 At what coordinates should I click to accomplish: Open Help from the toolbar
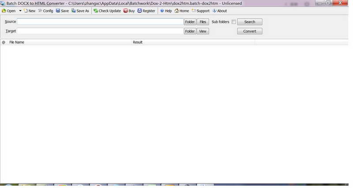[166, 11]
